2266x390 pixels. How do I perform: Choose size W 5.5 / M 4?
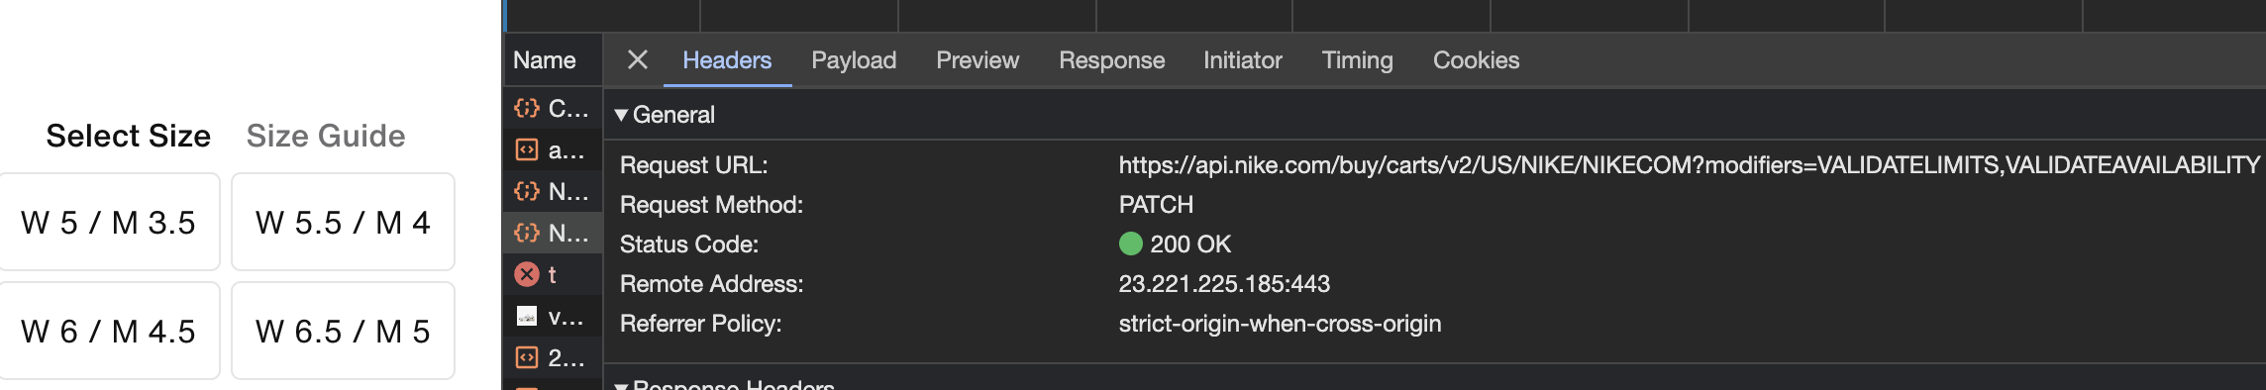click(343, 222)
